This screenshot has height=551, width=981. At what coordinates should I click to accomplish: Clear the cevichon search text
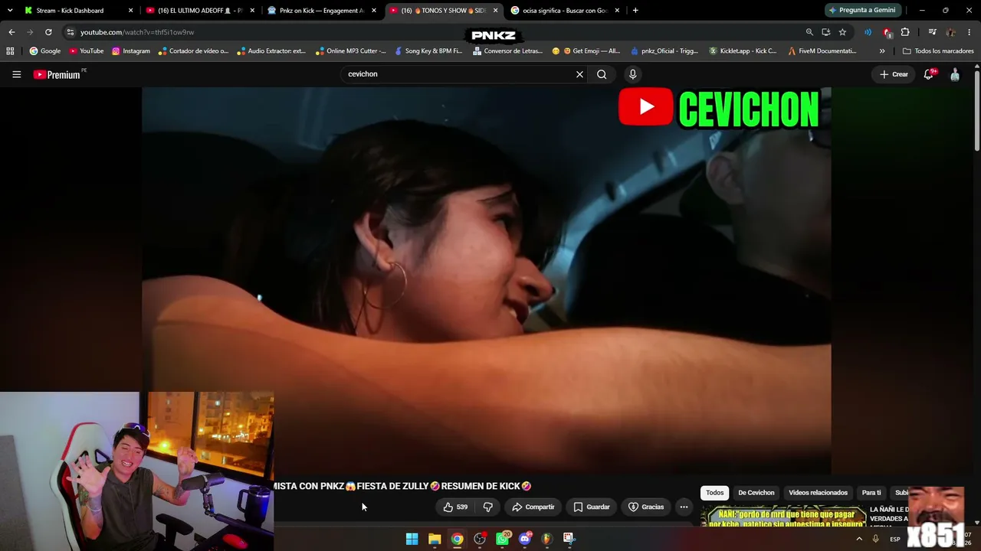pyautogui.click(x=579, y=74)
